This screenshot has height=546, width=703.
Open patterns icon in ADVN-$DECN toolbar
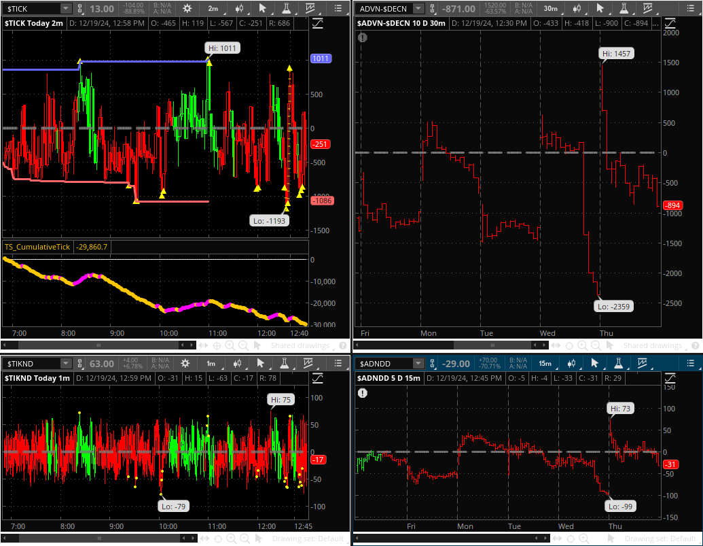pyautogui.click(x=647, y=9)
